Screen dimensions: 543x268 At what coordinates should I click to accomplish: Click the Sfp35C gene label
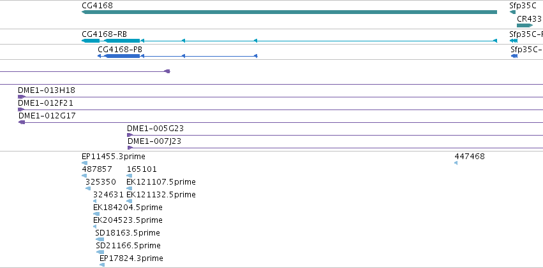click(x=523, y=6)
